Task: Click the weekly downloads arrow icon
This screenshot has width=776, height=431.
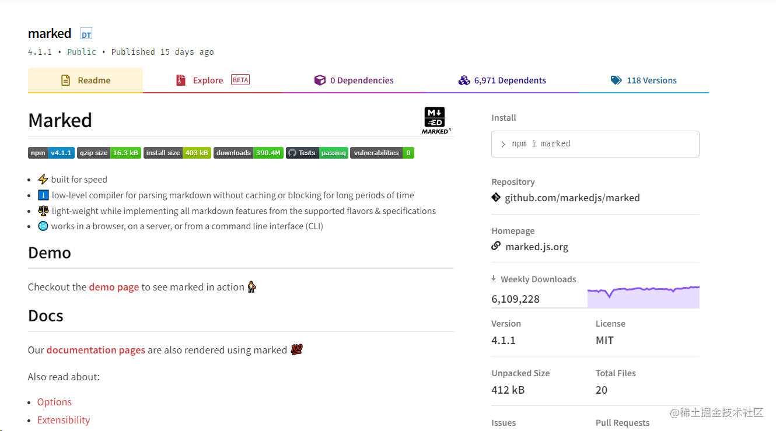Action: coord(494,279)
